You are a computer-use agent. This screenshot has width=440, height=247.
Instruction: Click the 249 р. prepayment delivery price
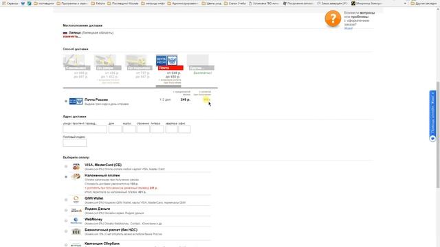click(x=186, y=99)
